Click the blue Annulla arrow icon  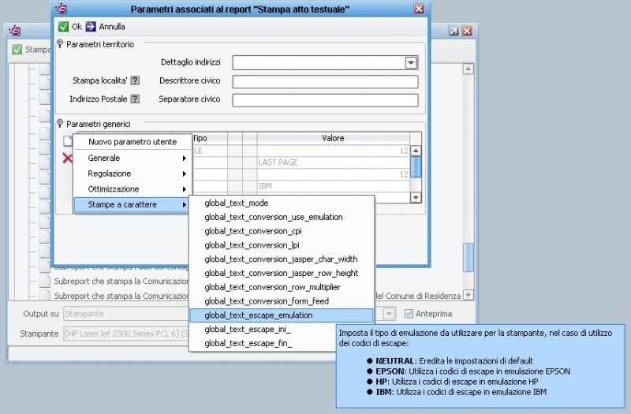click(x=91, y=27)
